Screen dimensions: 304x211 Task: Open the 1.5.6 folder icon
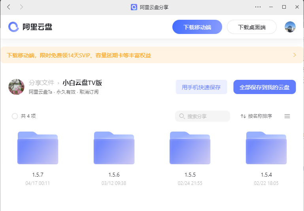tap(114, 148)
